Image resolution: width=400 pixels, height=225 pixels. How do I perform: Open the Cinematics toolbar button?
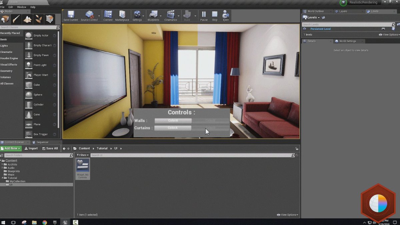(x=171, y=16)
